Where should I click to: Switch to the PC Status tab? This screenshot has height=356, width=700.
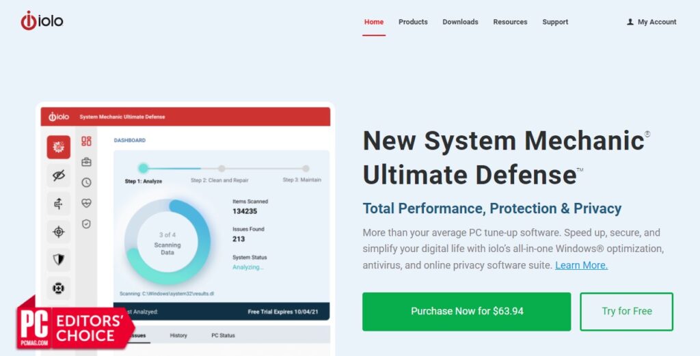(223, 336)
